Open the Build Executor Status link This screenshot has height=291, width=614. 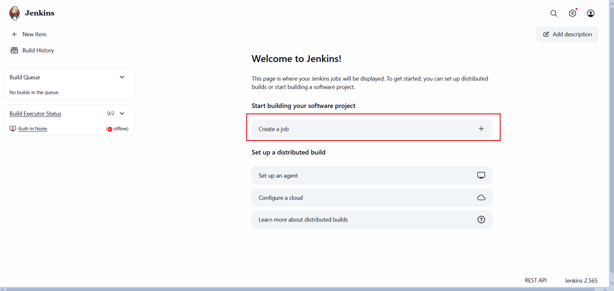pyautogui.click(x=35, y=113)
